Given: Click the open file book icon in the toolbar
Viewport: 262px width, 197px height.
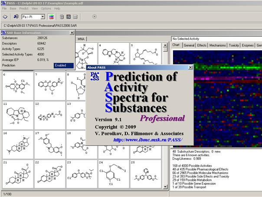Looking at the screenshot, I should [x=5, y=17].
